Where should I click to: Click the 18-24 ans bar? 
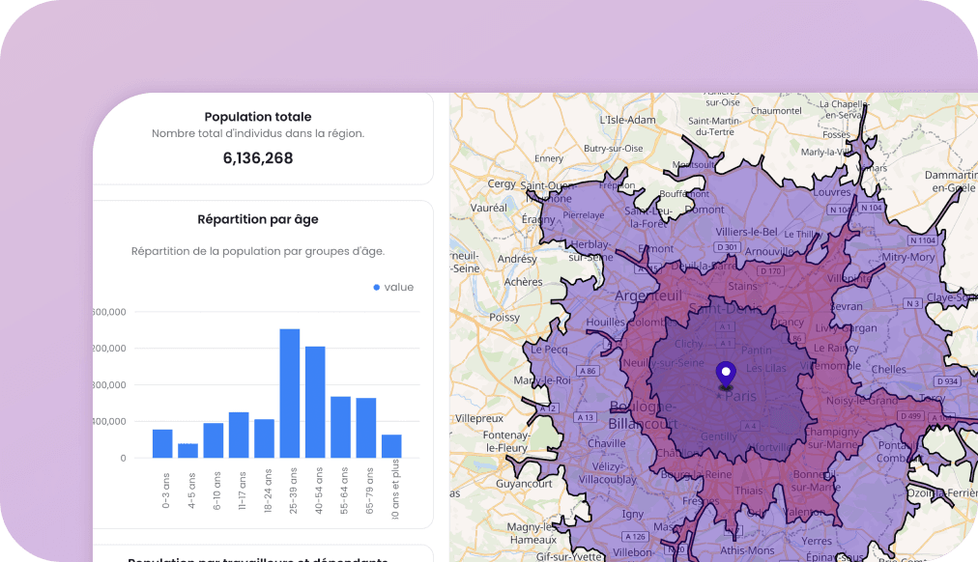click(x=265, y=438)
